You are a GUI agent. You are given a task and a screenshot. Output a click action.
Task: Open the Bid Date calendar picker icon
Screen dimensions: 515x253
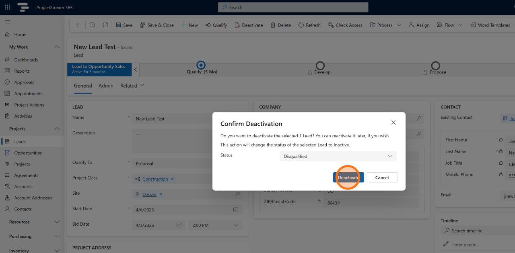click(x=179, y=225)
